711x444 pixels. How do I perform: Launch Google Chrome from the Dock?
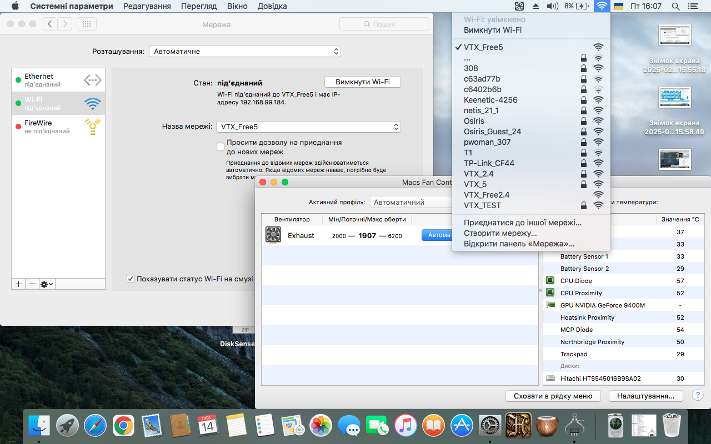coord(123,426)
